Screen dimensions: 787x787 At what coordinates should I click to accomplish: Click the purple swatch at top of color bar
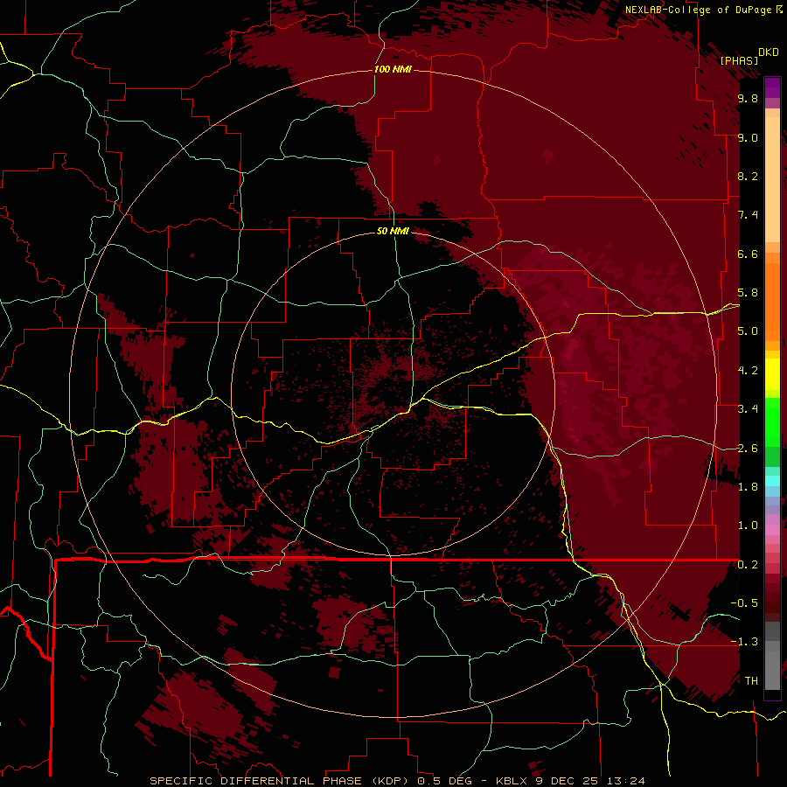click(772, 87)
